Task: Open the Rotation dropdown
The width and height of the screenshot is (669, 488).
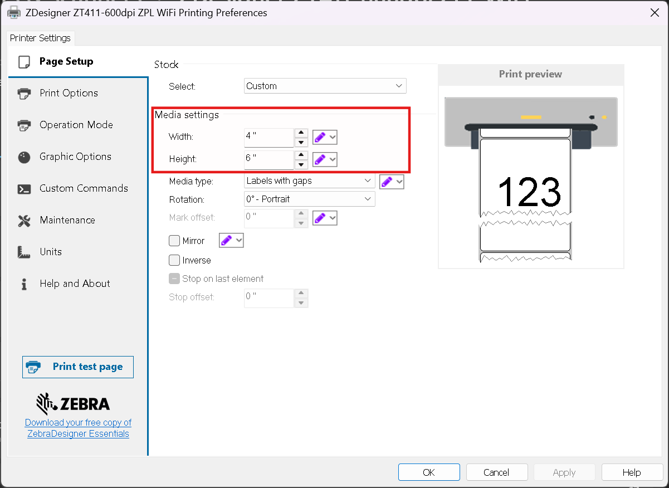Action: [309, 199]
